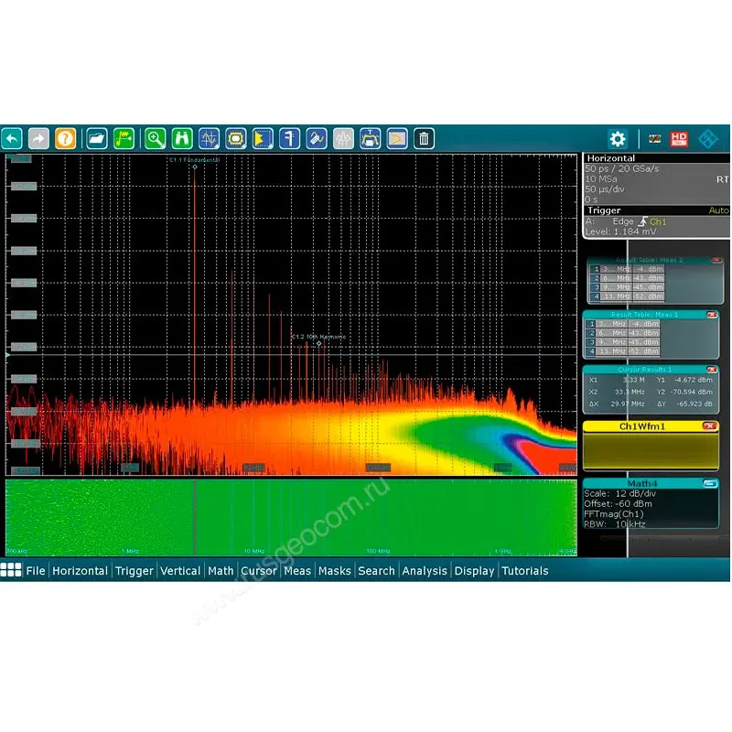Close the Ch1Wfm1 signal box
The width and height of the screenshot is (732, 732).
709,426
